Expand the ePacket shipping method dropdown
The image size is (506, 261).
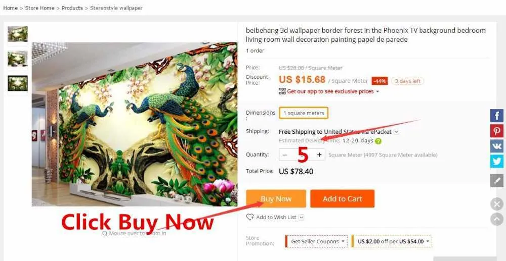[x=397, y=132]
